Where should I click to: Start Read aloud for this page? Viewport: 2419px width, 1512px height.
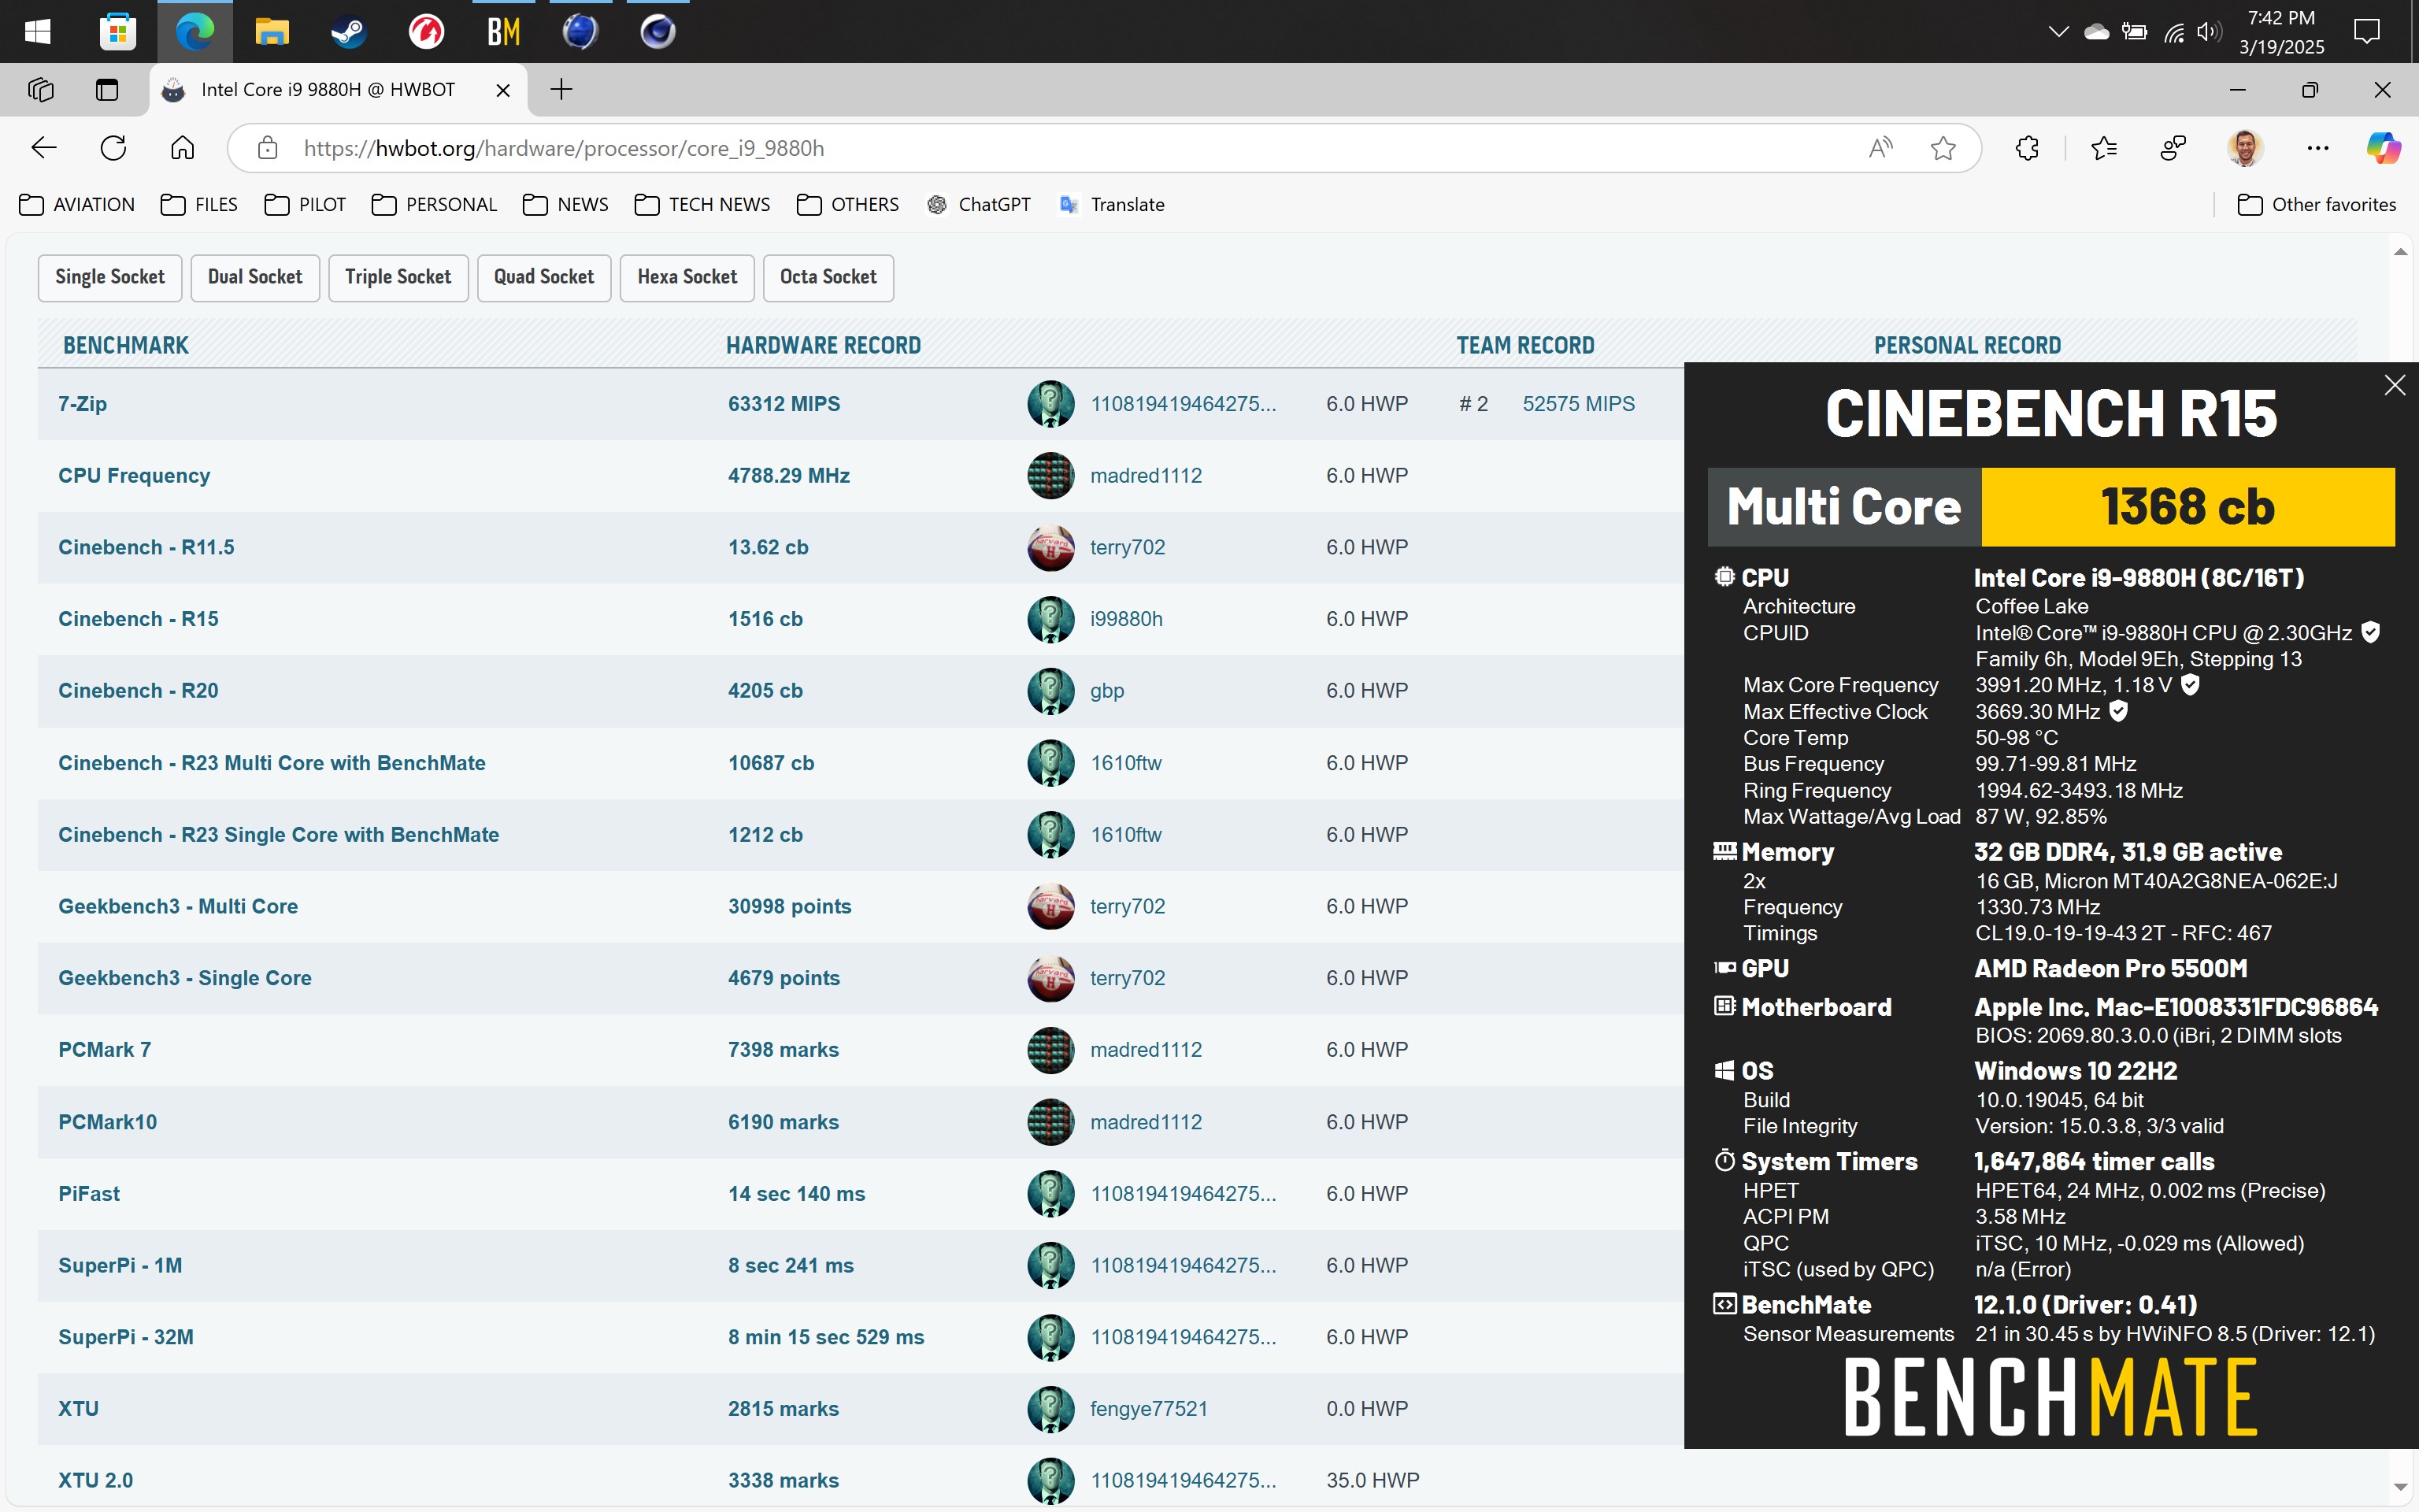1880,148
